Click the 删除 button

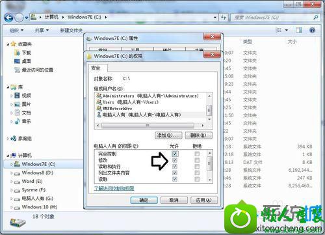199,135
